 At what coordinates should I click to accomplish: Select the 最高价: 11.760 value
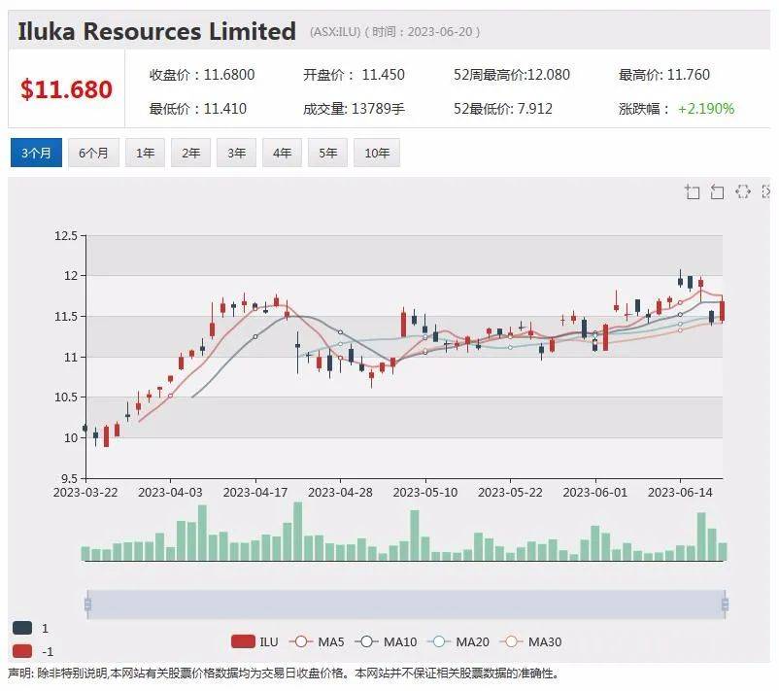(664, 75)
